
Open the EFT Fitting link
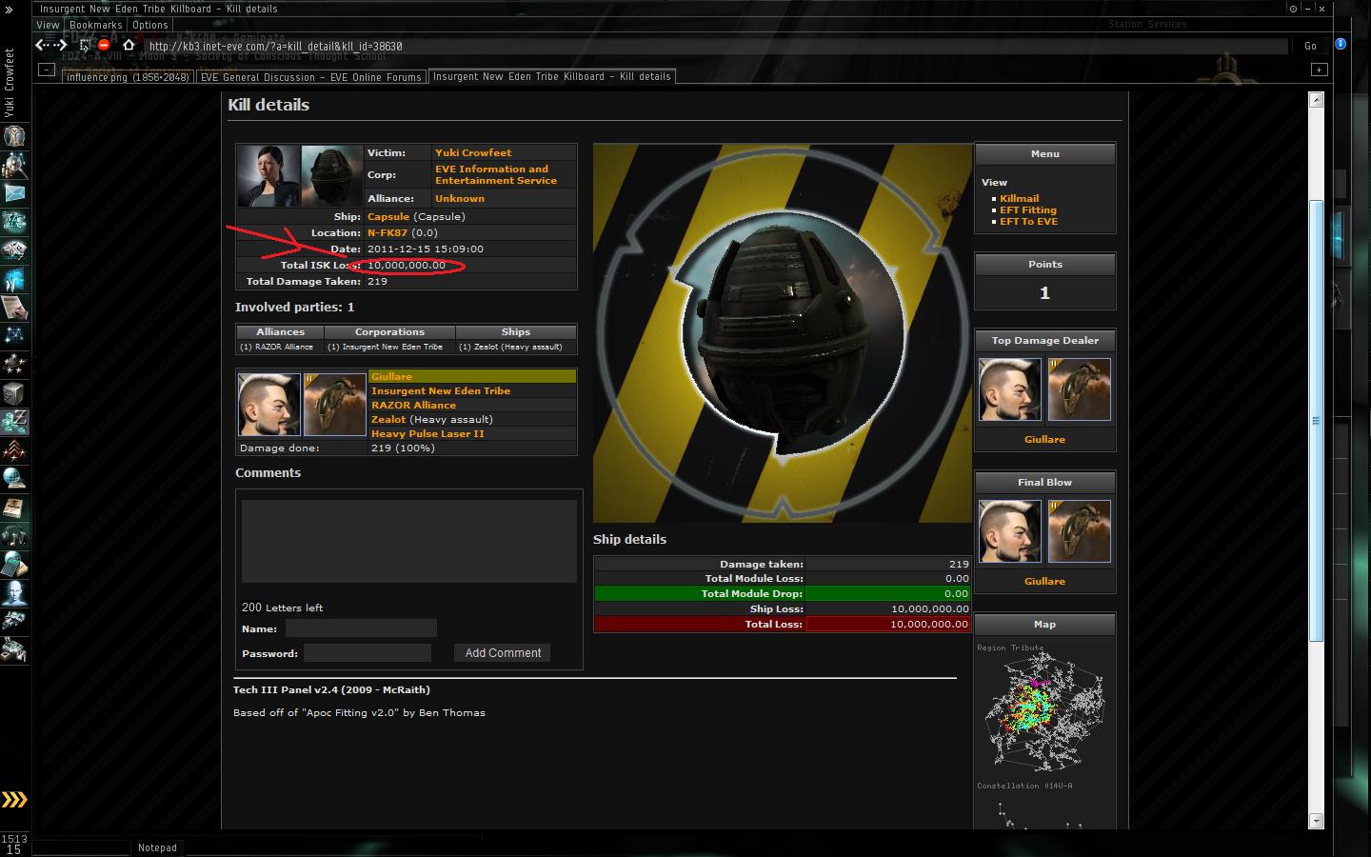(1028, 209)
